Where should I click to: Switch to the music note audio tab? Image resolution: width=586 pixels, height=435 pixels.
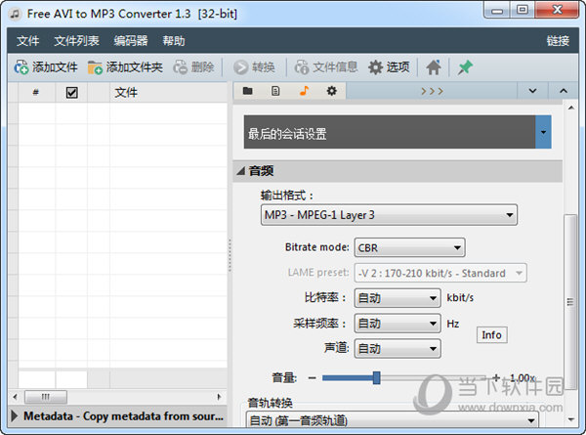pos(304,91)
